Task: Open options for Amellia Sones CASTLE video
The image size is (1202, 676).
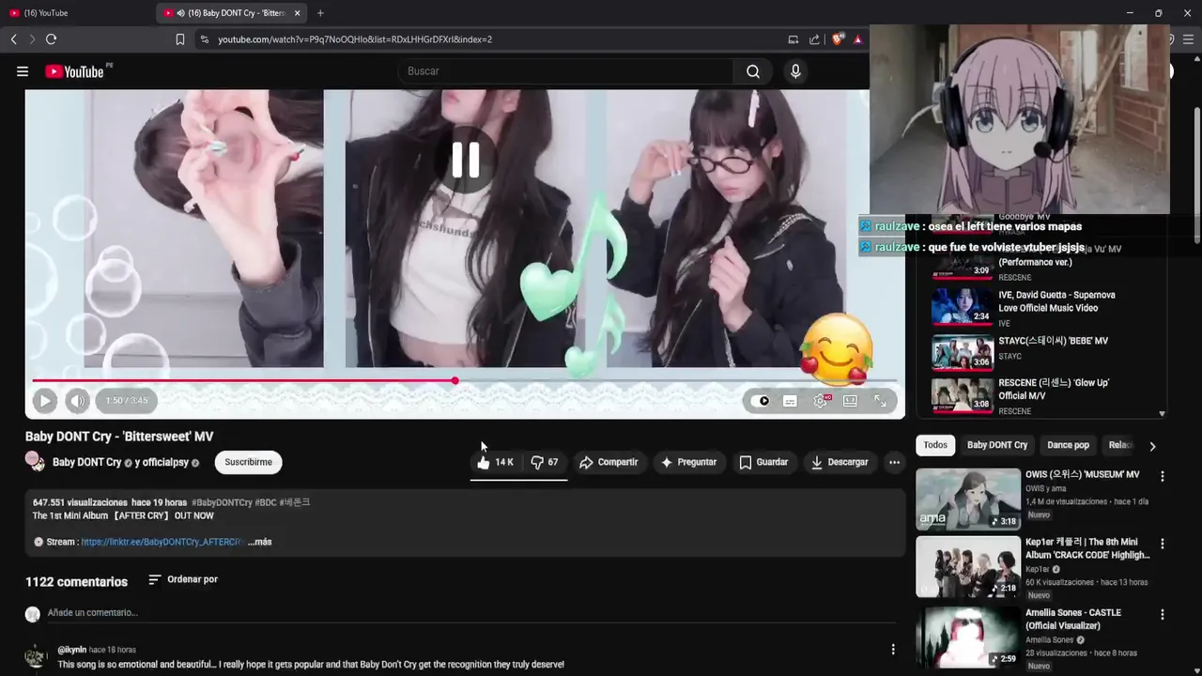Action: 1162,614
